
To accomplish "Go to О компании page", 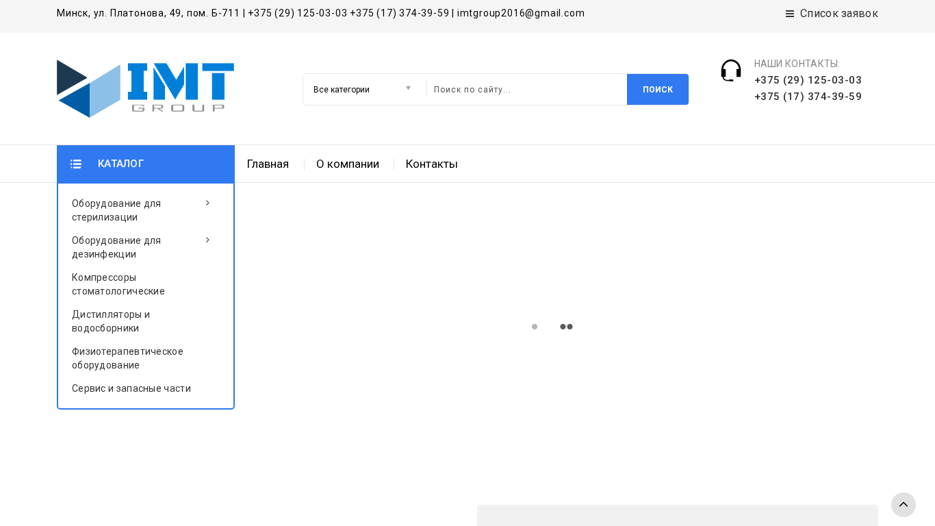I will [x=348, y=164].
